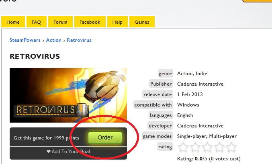Click the genre value Action, Indie
The width and height of the screenshot is (272, 164).
tap(192, 74)
